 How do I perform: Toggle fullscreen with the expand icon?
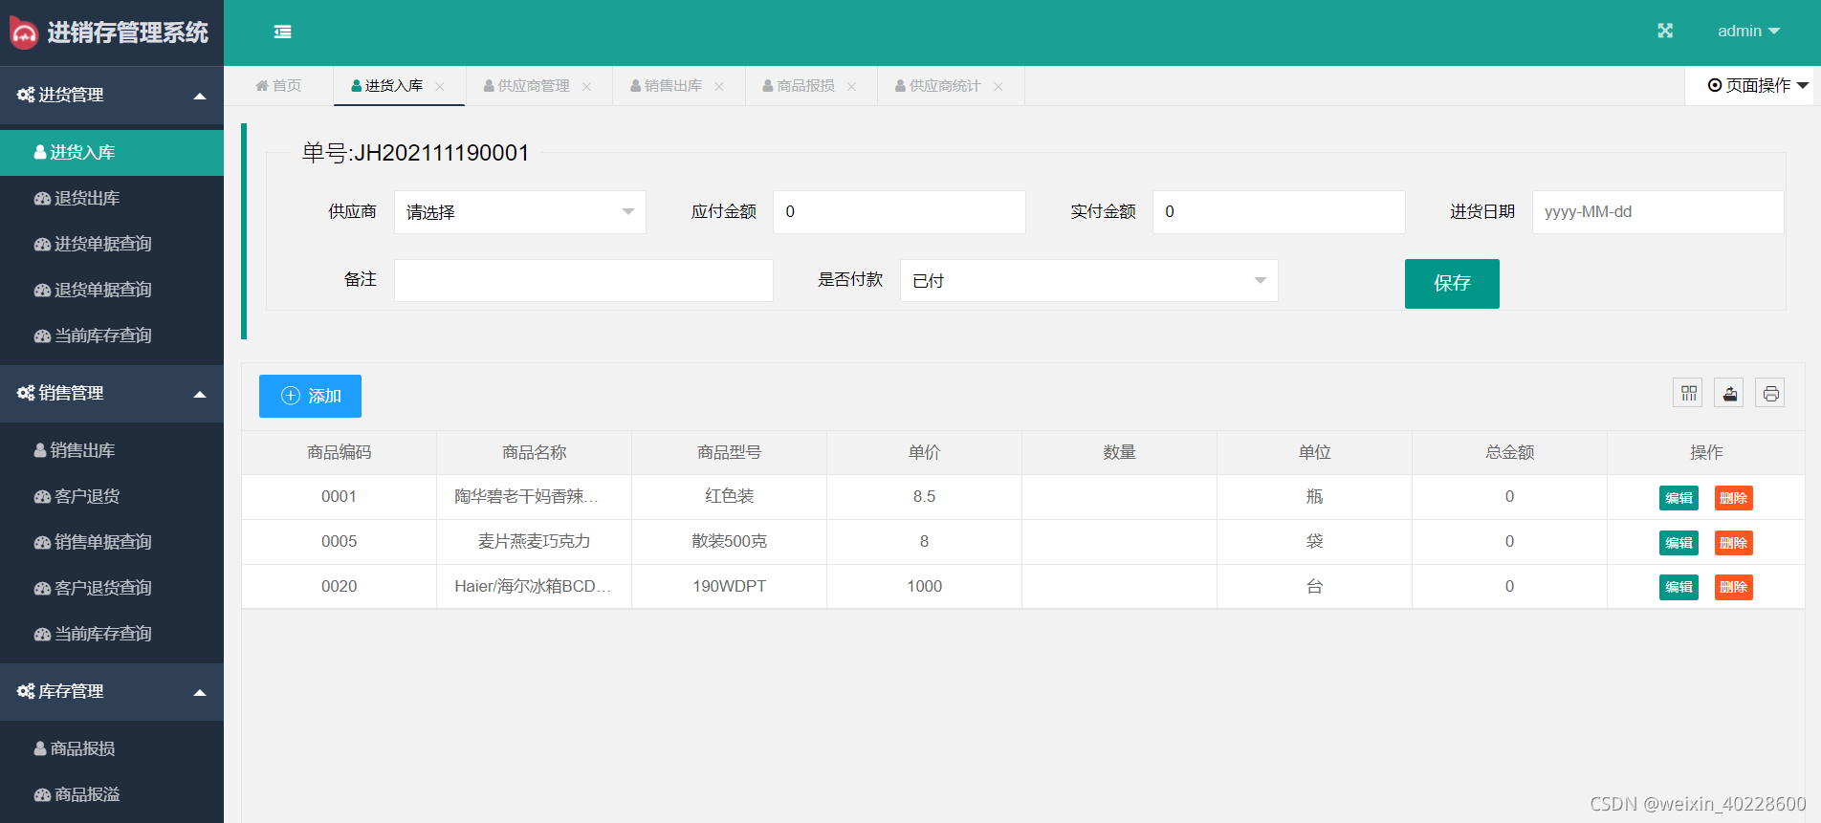[1665, 31]
